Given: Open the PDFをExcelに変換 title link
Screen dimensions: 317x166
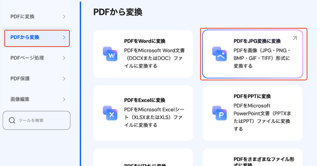Looking at the screenshot, I should pyautogui.click(x=145, y=100).
